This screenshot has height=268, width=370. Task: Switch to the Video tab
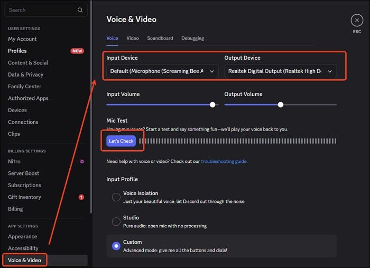(132, 38)
